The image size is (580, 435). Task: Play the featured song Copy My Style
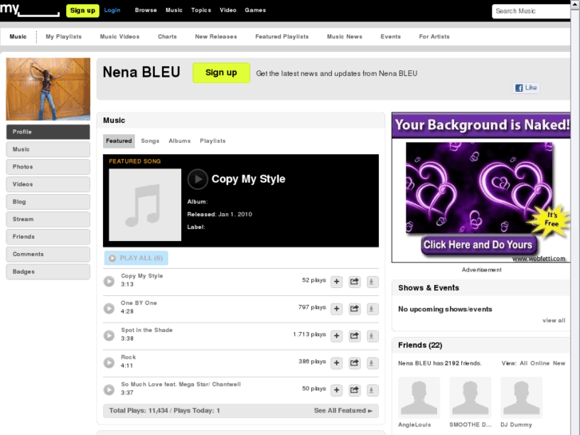click(198, 179)
